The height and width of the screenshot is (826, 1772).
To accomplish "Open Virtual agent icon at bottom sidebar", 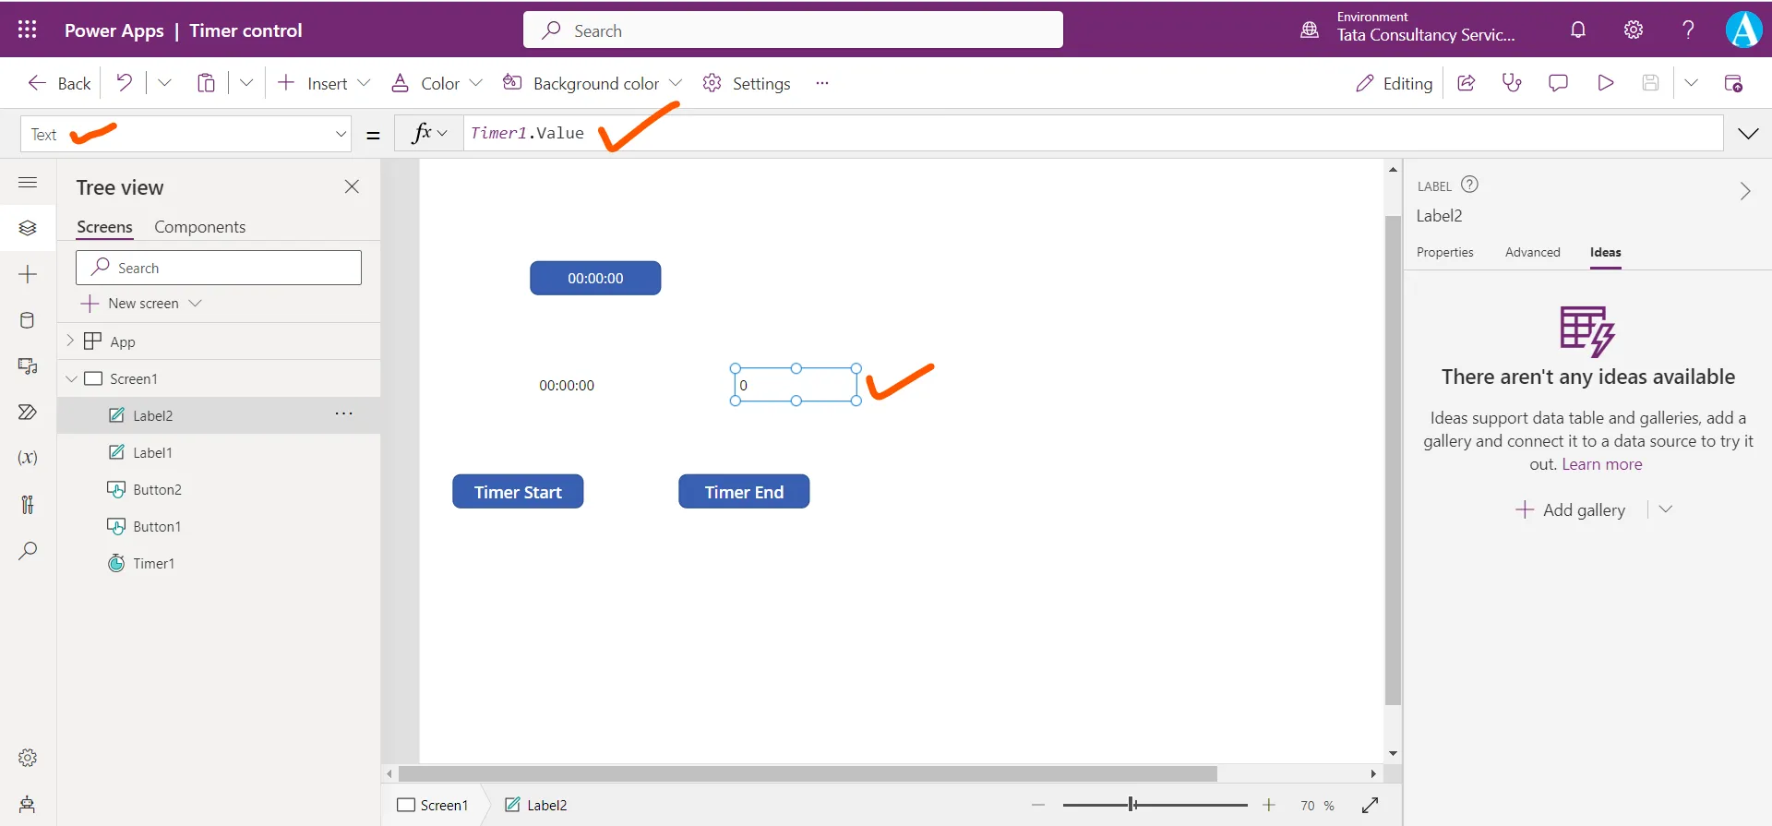I will click(x=28, y=804).
